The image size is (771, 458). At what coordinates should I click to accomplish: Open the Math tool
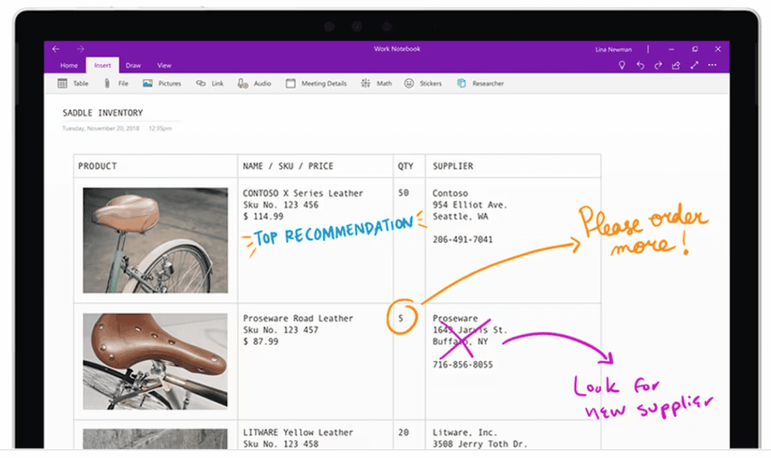pos(376,84)
